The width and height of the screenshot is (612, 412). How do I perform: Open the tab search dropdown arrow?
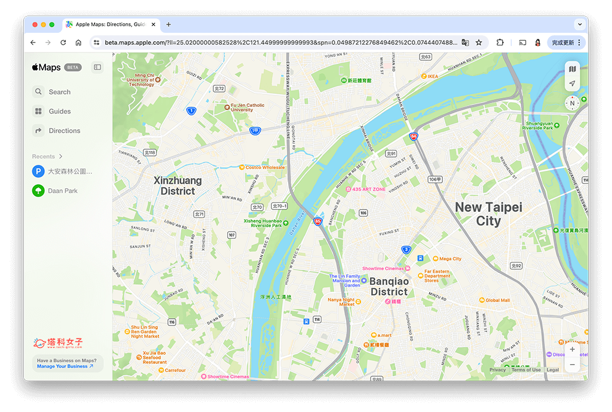pos(580,24)
